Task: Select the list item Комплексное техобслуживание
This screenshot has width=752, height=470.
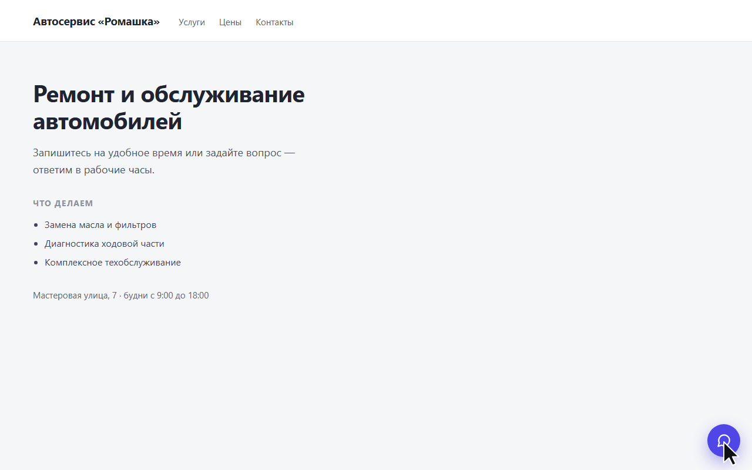Action: coord(113,263)
